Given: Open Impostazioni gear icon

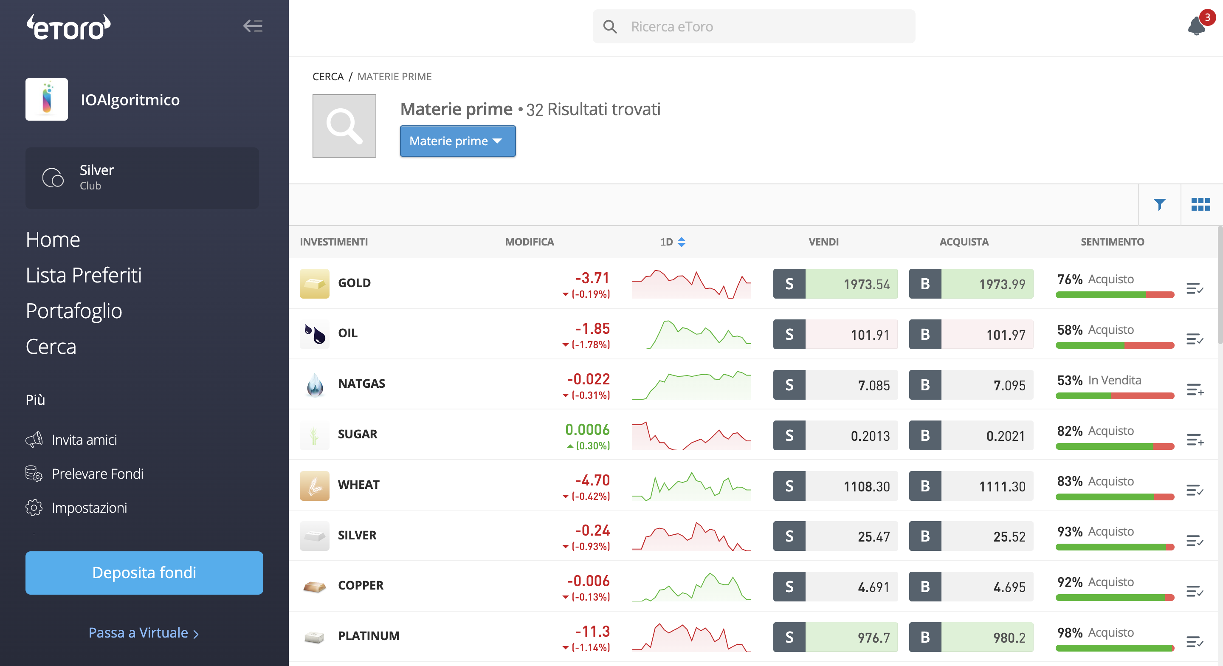Looking at the screenshot, I should [34, 507].
